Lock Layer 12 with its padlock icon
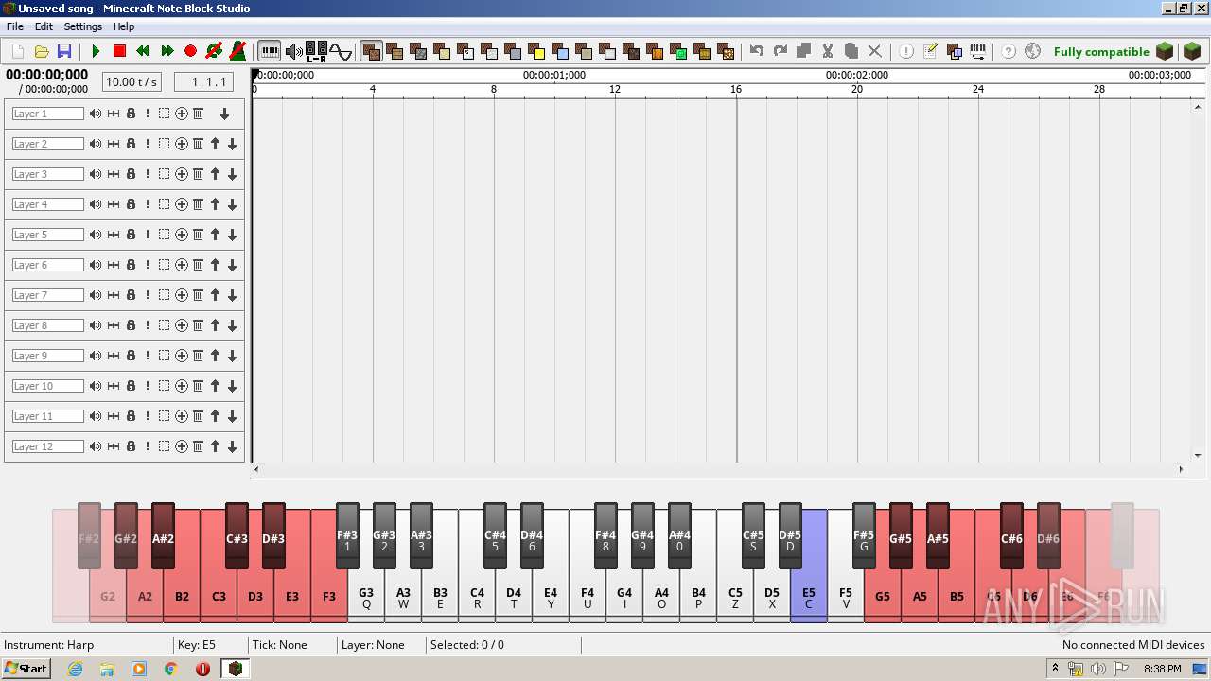The width and height of the screenshot is (1211, 681). pyautogui.click(x=131, y=446)
